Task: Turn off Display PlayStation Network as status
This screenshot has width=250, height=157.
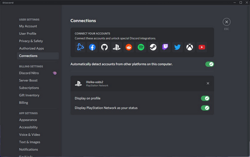Action: point(205,108)
